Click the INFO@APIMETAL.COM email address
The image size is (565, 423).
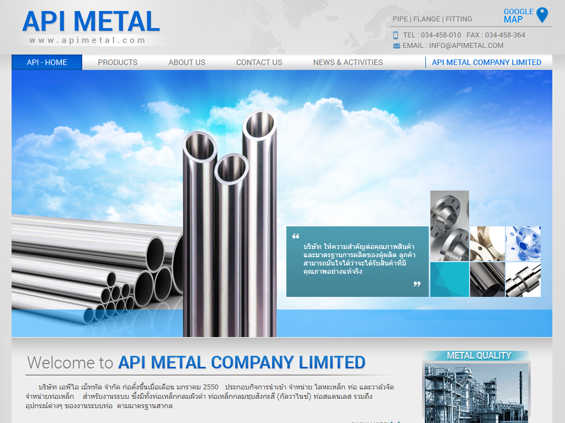tap(466, 46)
